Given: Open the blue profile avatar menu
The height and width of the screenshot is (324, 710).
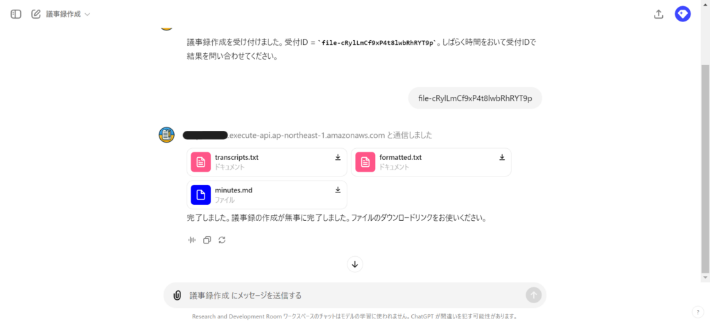Looking at the screenshot, I should pyautogui.click(x=682, y=14).
